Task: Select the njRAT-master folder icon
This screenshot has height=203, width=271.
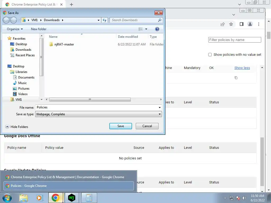Action: click(51, 44)
